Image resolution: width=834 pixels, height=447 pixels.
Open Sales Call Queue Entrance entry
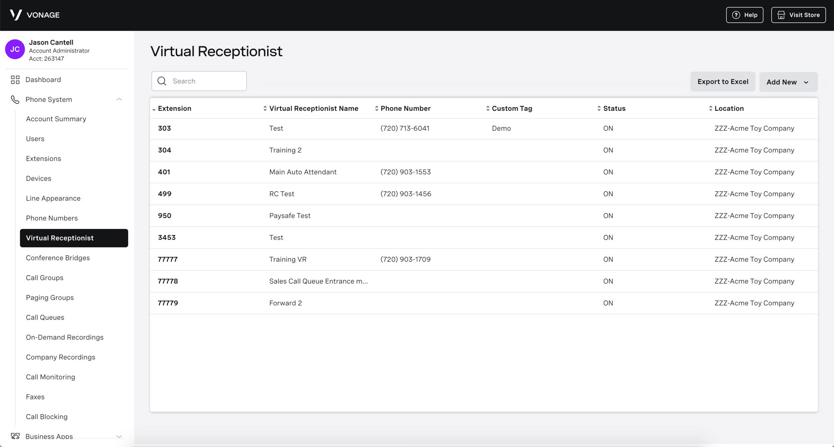click(319, 281)
